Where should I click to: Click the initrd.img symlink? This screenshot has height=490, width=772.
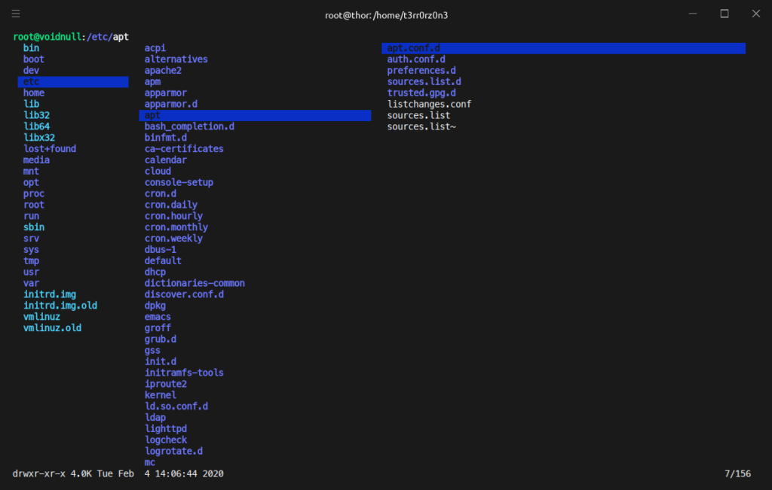[x=50, y=294]
